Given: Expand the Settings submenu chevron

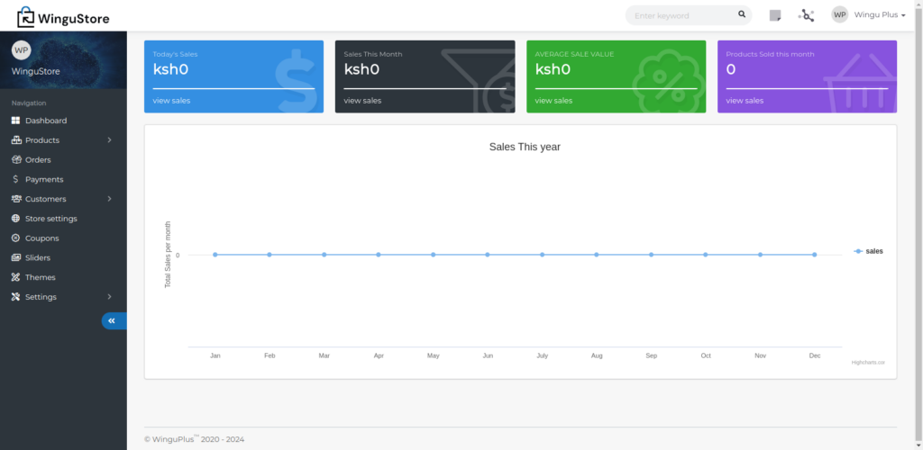Looking at the screenshot, I should [109, 297].
